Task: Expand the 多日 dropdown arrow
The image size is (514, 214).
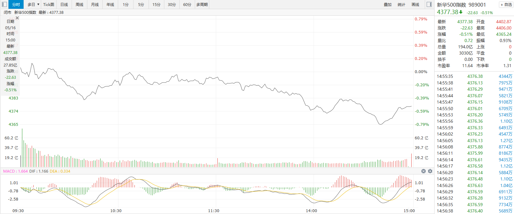Action: 38,4
